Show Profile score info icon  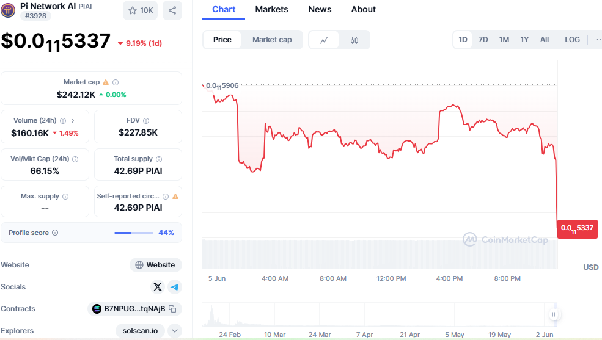tap(55, 233)
